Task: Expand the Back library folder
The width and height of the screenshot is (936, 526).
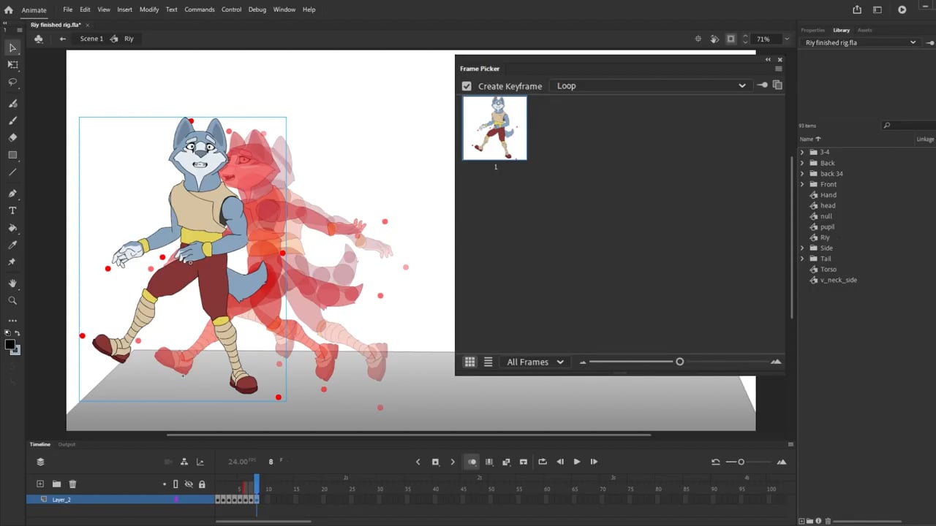Action: point(802,163)
